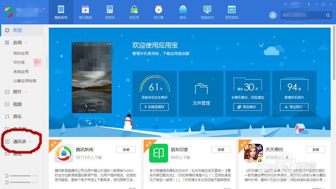Open the 腾讯新闻 title link
Viewport: 336px width, 189px height.
pos(84,150)
